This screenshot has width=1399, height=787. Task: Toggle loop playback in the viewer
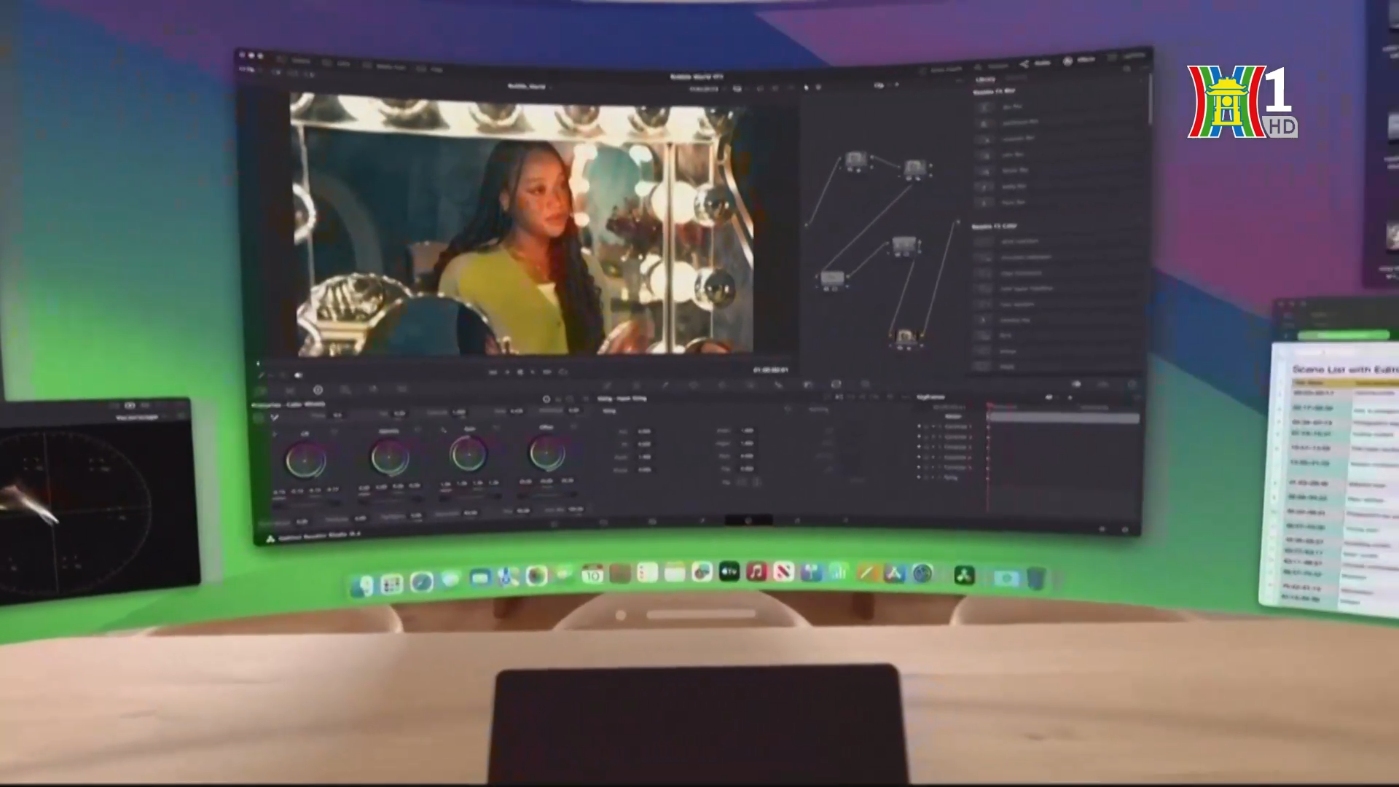coord(563,372)
